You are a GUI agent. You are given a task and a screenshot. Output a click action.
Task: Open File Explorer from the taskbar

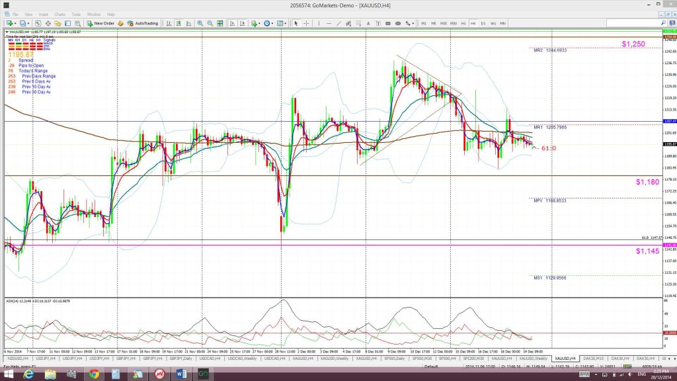tap(50, 374)
